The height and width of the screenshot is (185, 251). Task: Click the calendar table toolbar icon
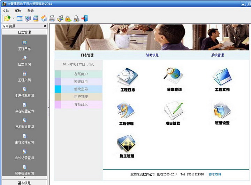36,18
